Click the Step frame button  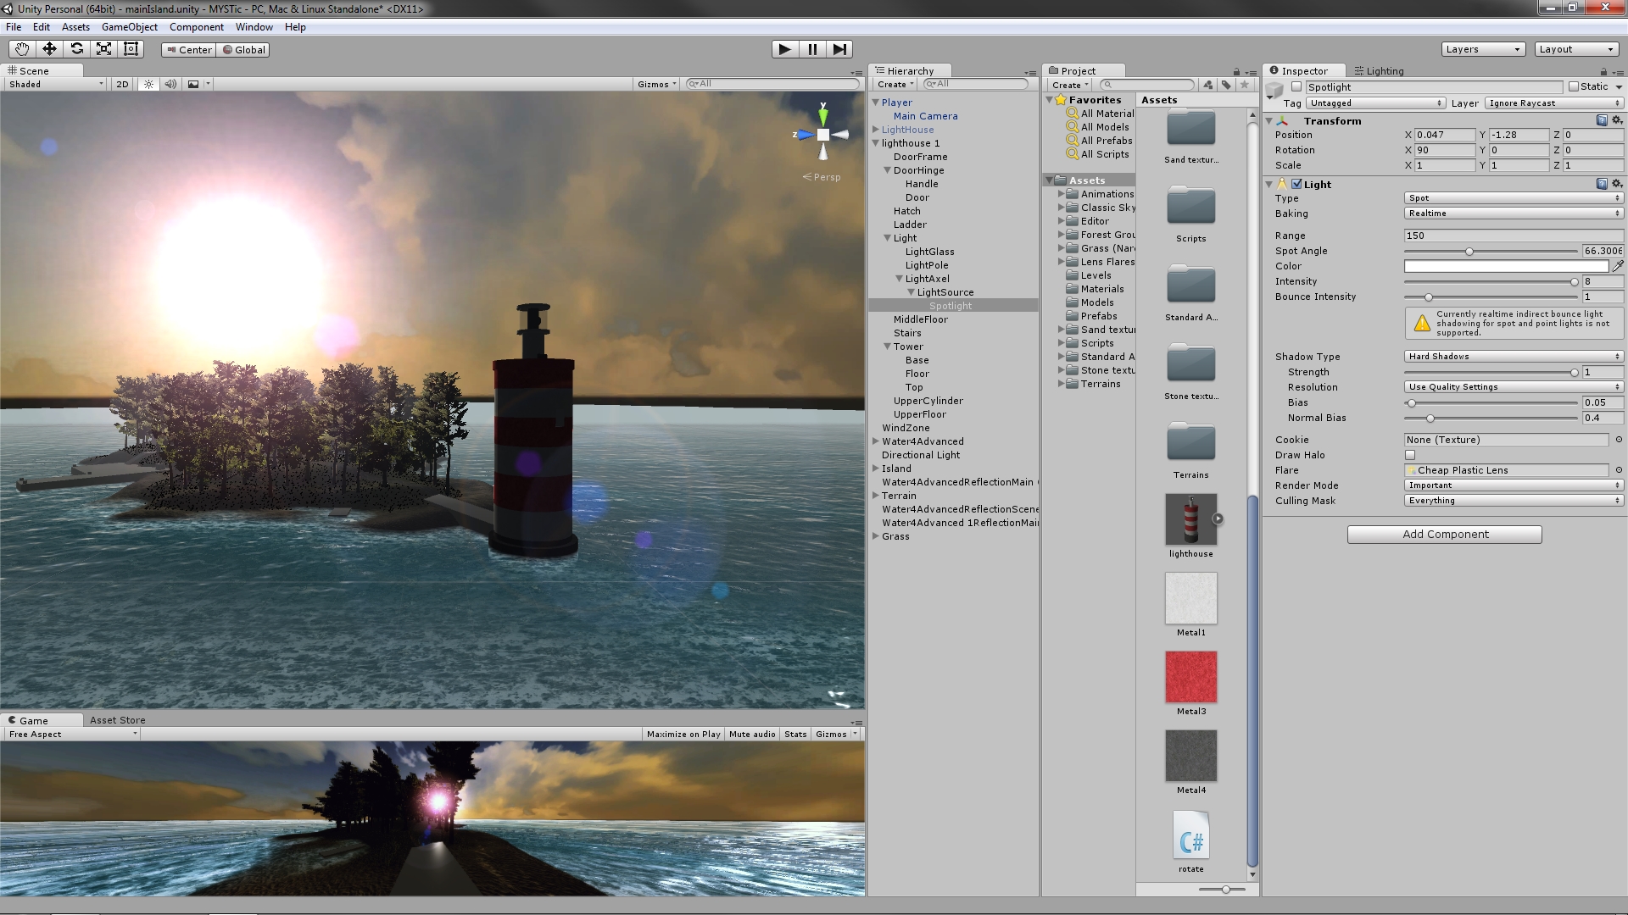[x=839, y=49]
